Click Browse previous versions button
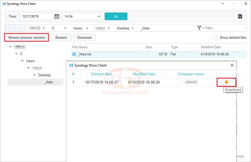Viewport: 251px width, 162px height. [x=27, y=38]
